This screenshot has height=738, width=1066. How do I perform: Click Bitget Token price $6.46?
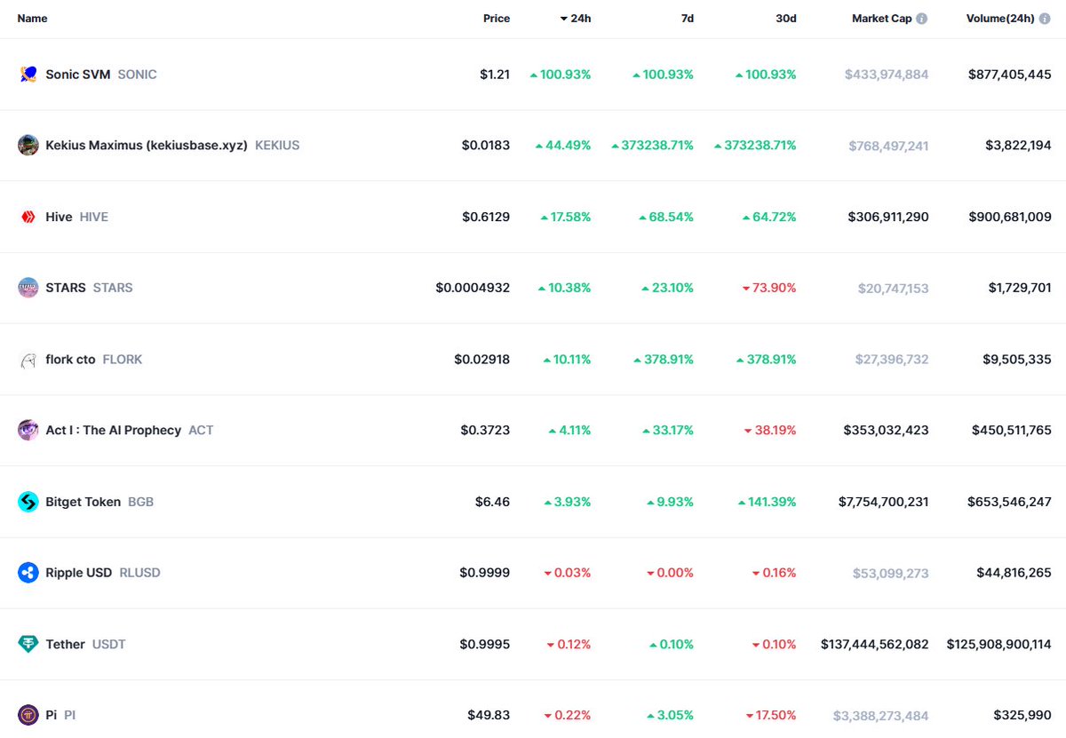[x=492, y=502]
